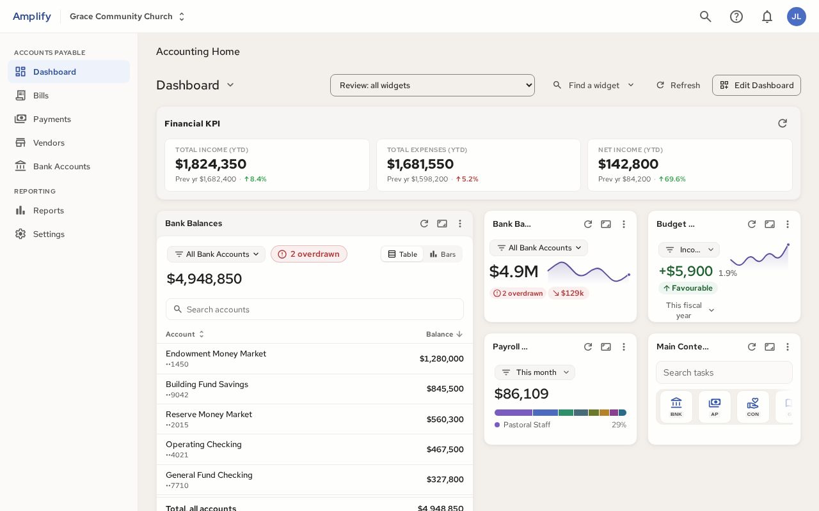Click '2 overdrawn' chip in small widget
Viewport: 819px width, 511px height.
coord(518,293)
